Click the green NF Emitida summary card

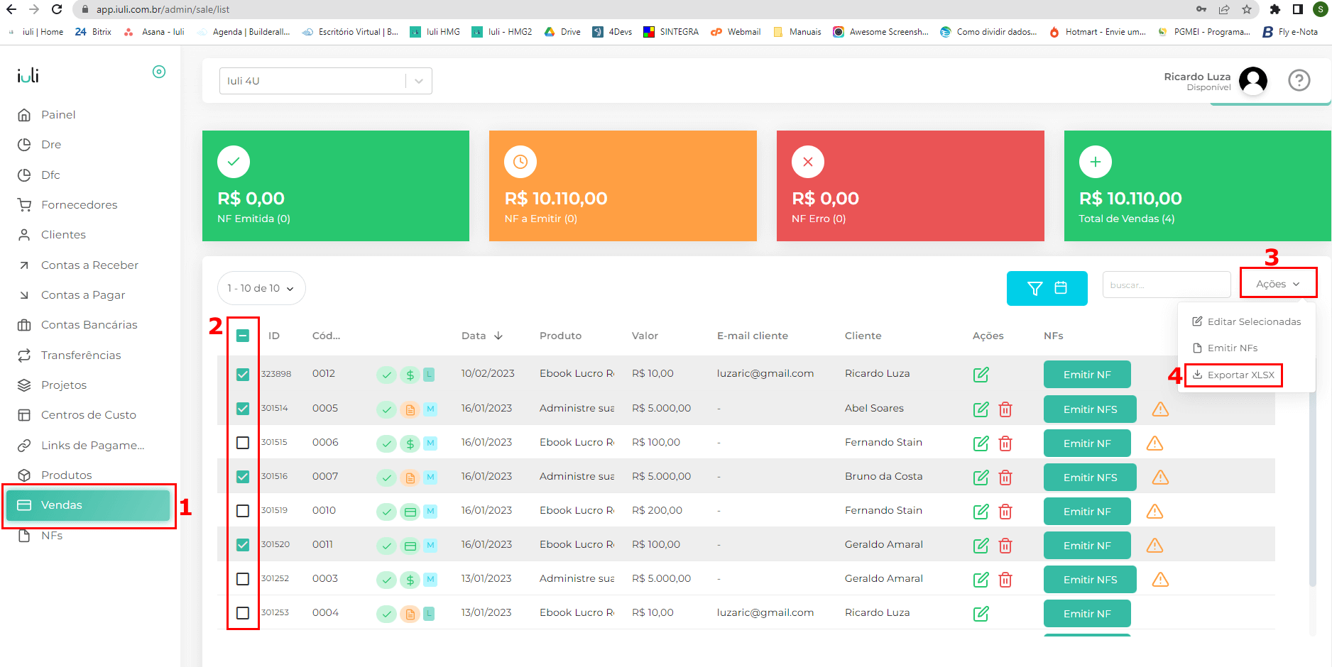pyautogui.click(x=336, y=186)
